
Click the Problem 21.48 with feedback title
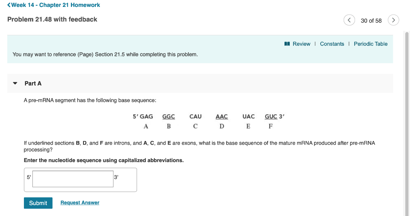(x=52, y=19)
